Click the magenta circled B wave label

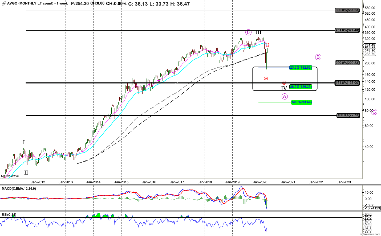318,57
